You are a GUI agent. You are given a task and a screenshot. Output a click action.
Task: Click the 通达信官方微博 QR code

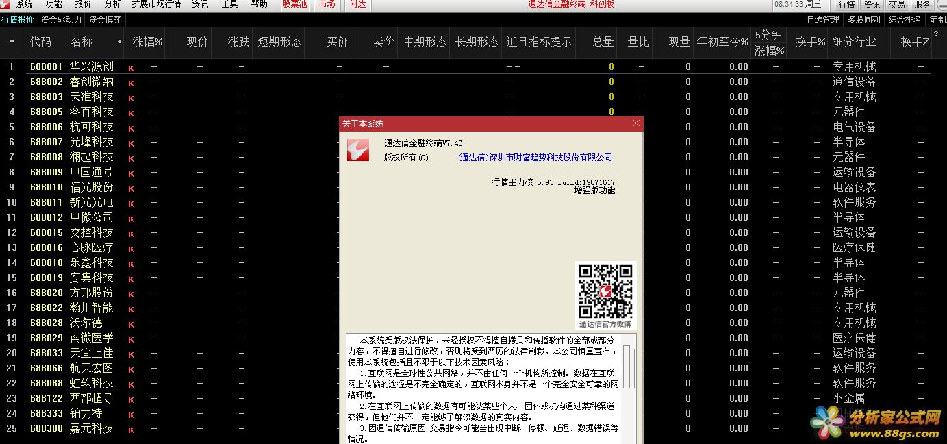pos(605,291)
